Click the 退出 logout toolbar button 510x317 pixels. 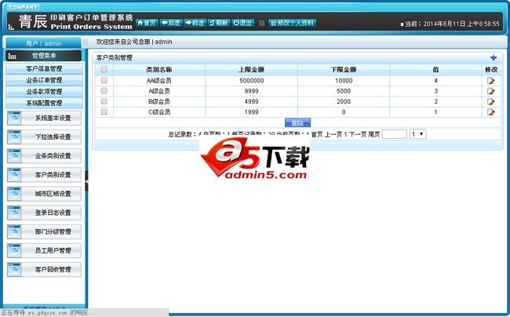point(242,23)
